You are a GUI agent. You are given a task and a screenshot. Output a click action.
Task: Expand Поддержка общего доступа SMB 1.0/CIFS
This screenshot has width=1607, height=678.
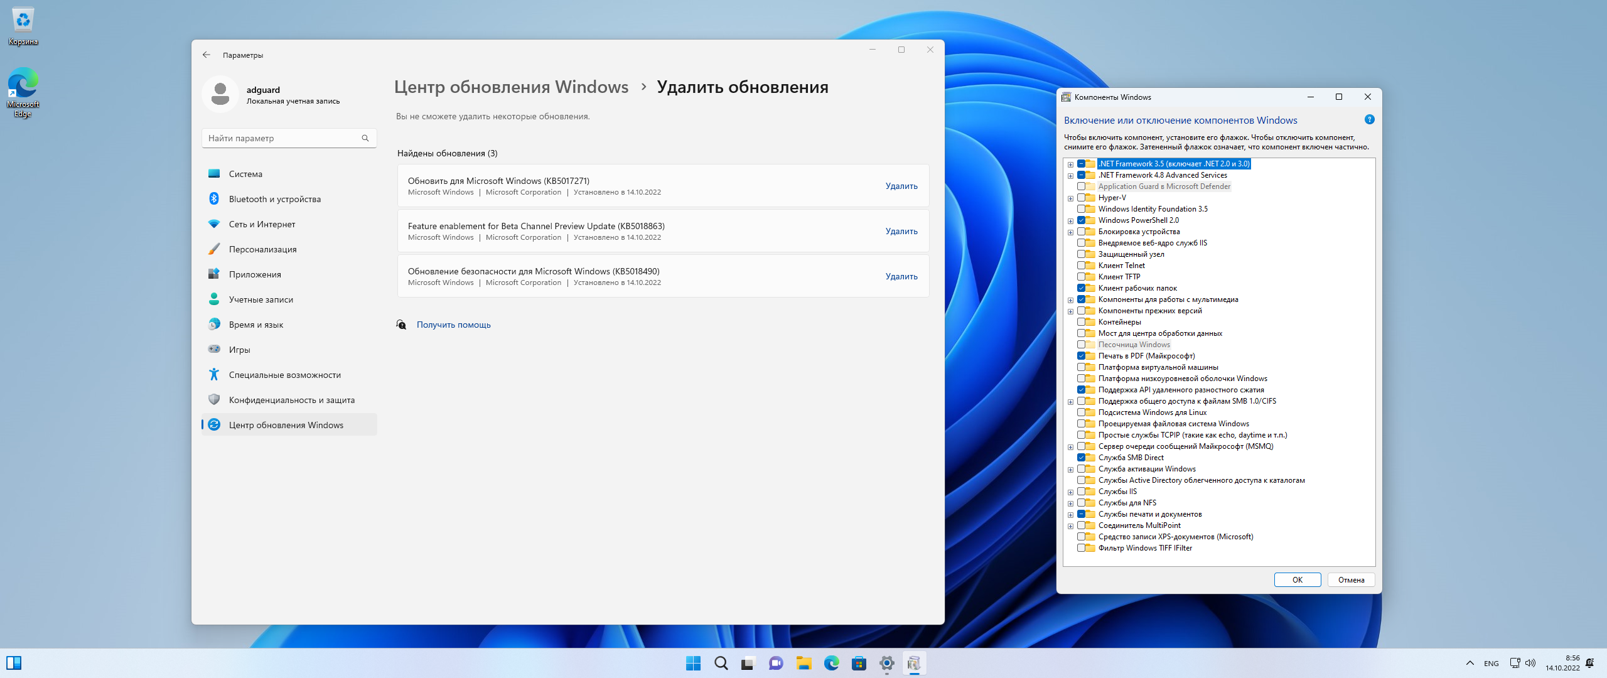[1070, 402]
